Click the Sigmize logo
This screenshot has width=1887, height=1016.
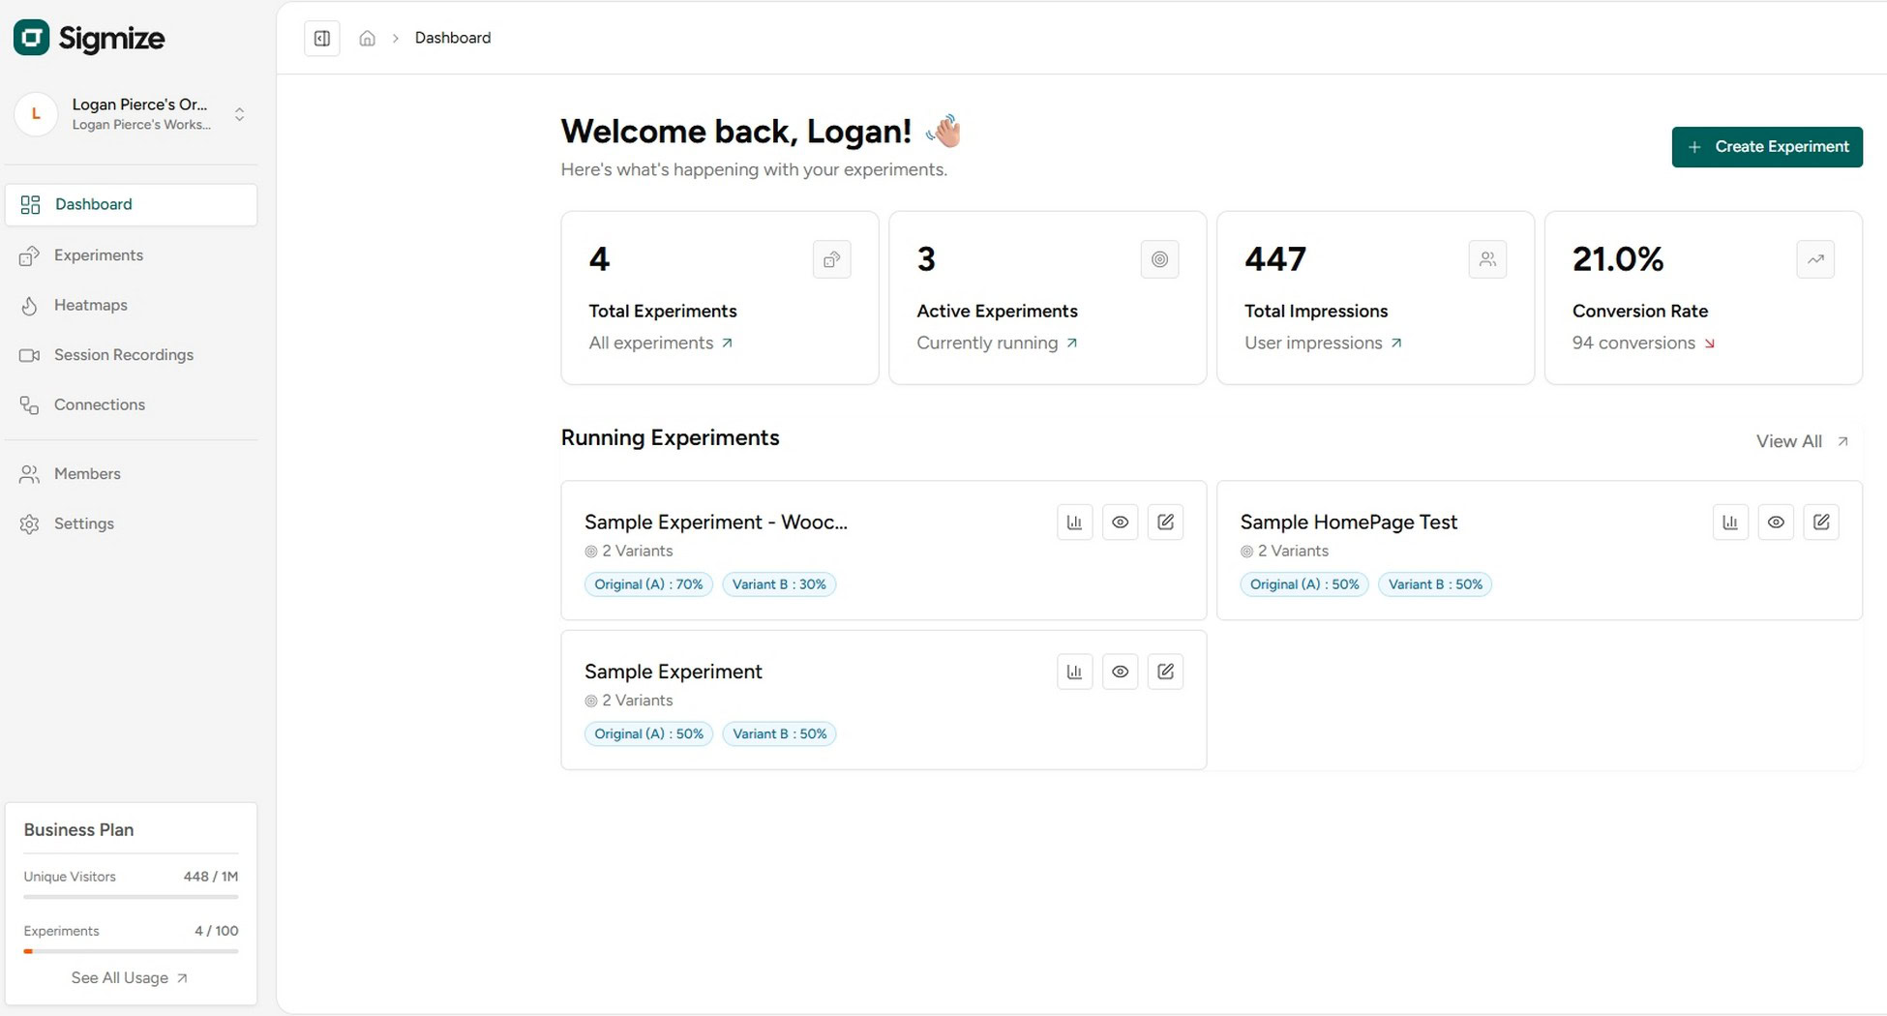tap(88, 38)
